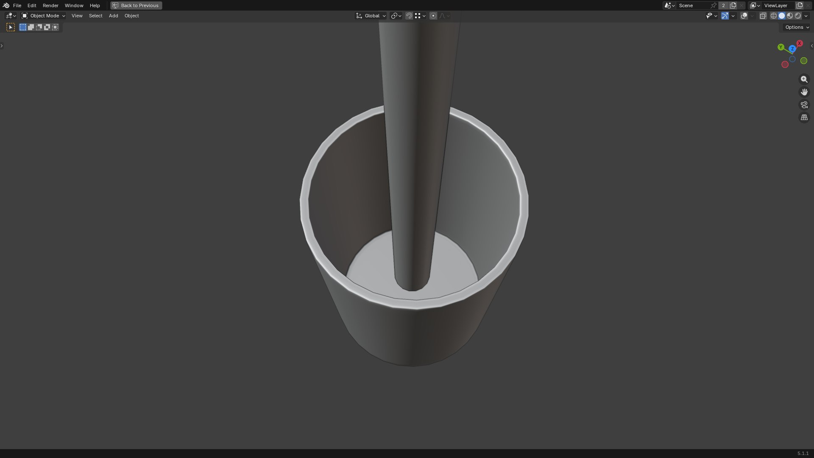Open the Object Mode dropdown

click(x=43, y=16)
